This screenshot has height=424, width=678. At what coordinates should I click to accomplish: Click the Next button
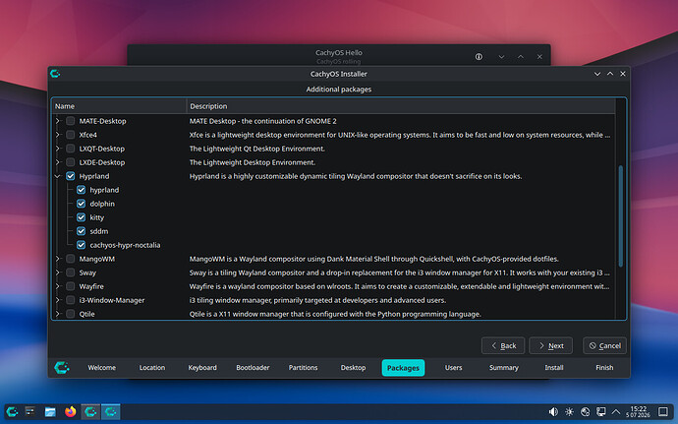pyautogui.click(x=551, y=345)
